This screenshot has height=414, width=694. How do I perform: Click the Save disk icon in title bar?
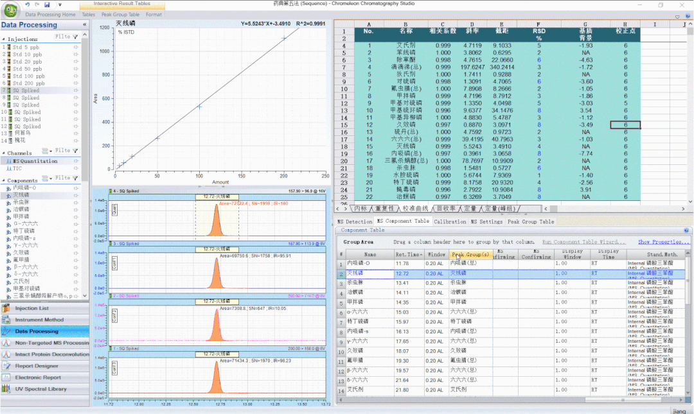(47, 4)
